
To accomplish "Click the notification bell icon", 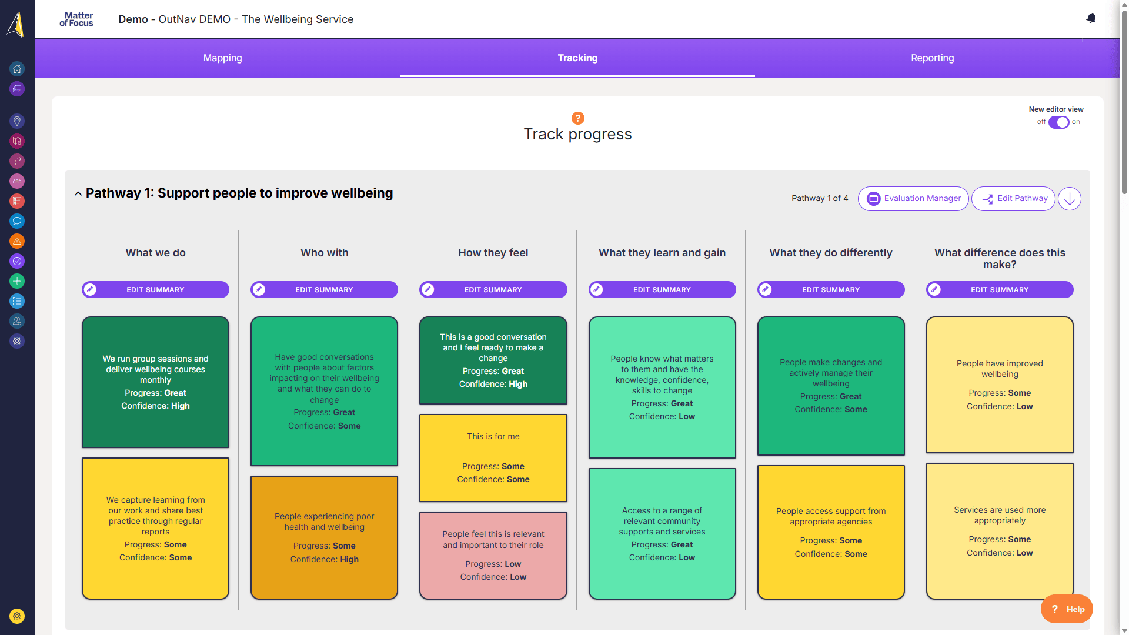I will coord(1091,18).
